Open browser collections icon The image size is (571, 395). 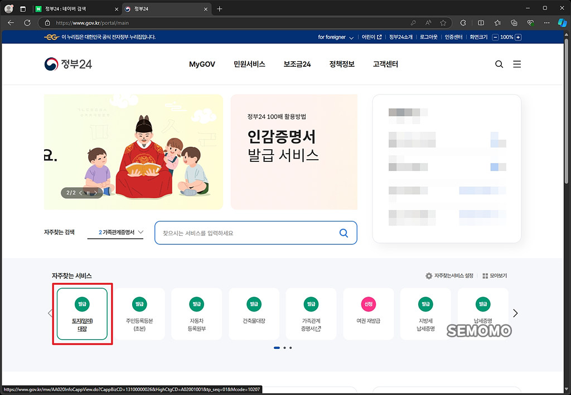pos(514,23)
